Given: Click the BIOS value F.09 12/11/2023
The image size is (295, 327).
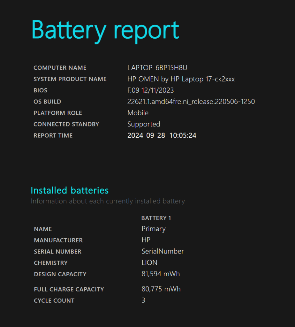Looking at the screenshot, I should point(150,90).
